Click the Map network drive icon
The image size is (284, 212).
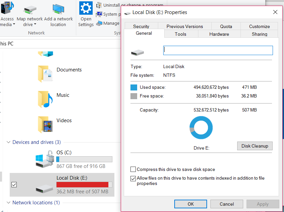point(30,9)
